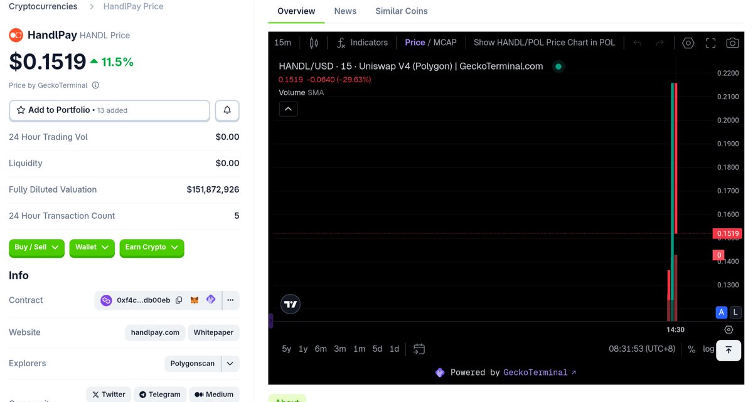Select the 1m time range
This screenshot has height=402, width=753.
(359, 349)
